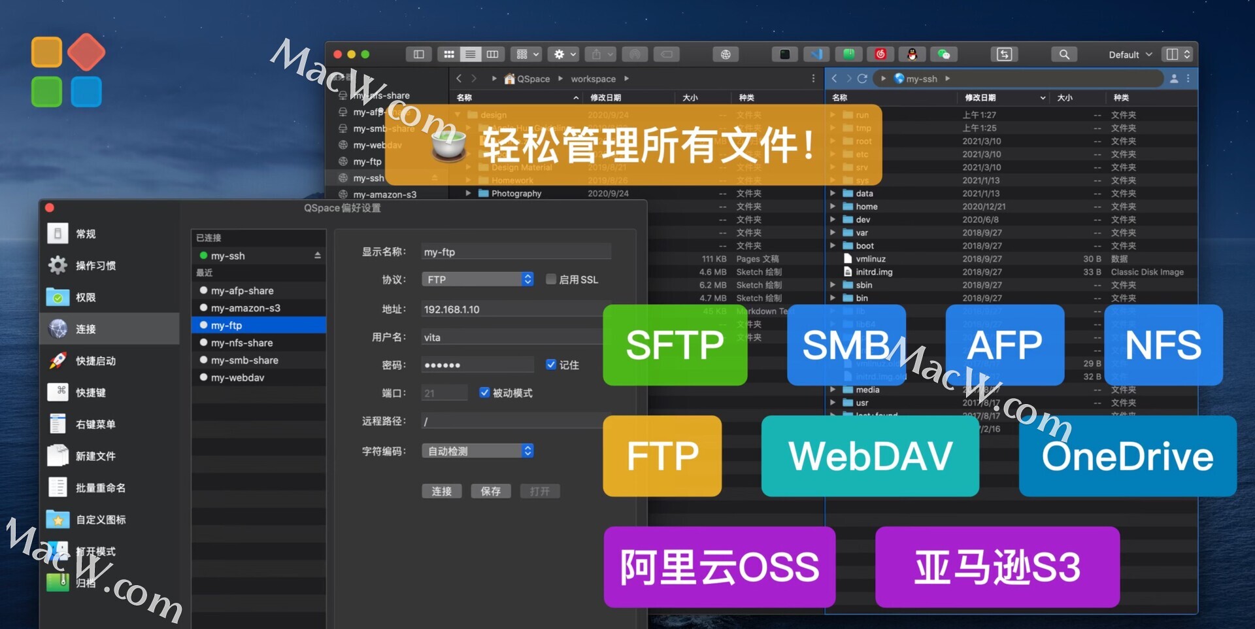Click the WeChat toolbar icon
The width and height of the screenshot is (1255, 629).
[x=944, y=54]
